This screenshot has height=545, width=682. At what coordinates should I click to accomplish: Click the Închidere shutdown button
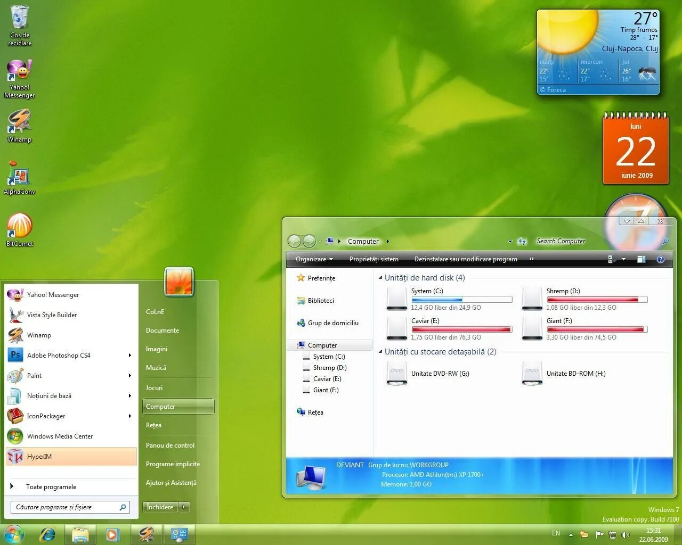(160, 507)
